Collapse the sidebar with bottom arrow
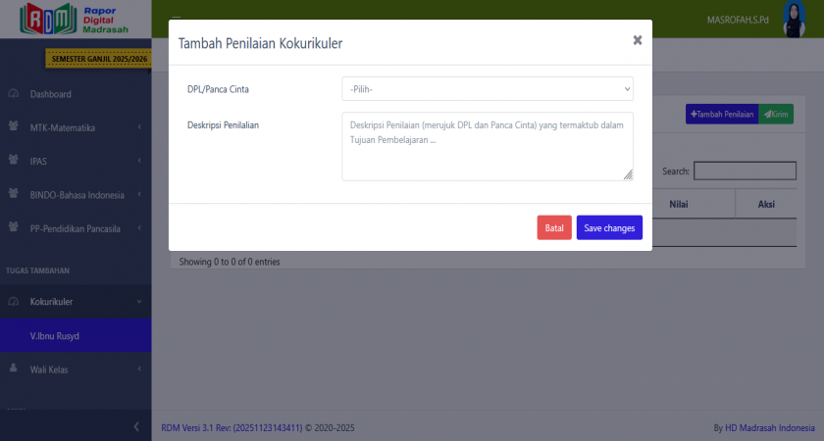This screenshot has width=824, height=441. tap(136, 426)
